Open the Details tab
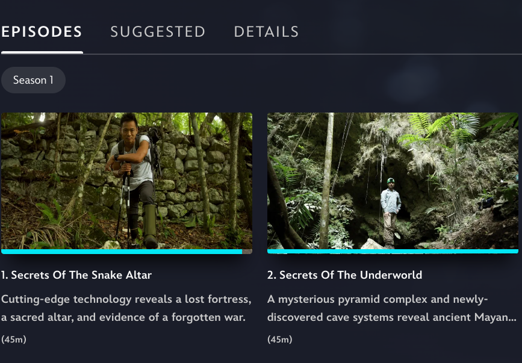Viewport: 522px width, 363px height. 266,32
